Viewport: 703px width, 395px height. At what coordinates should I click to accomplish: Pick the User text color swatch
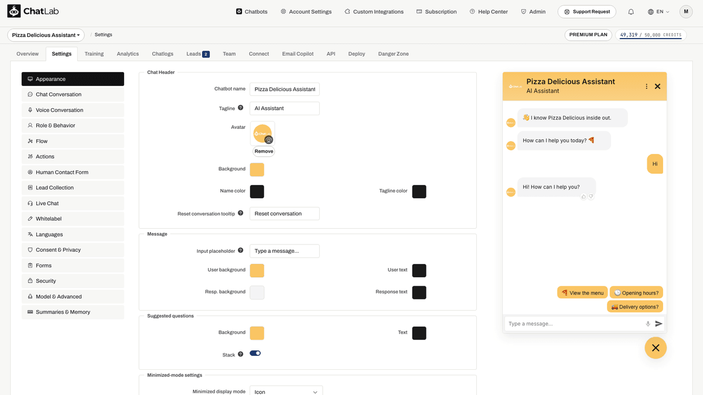tap(419, 270)
